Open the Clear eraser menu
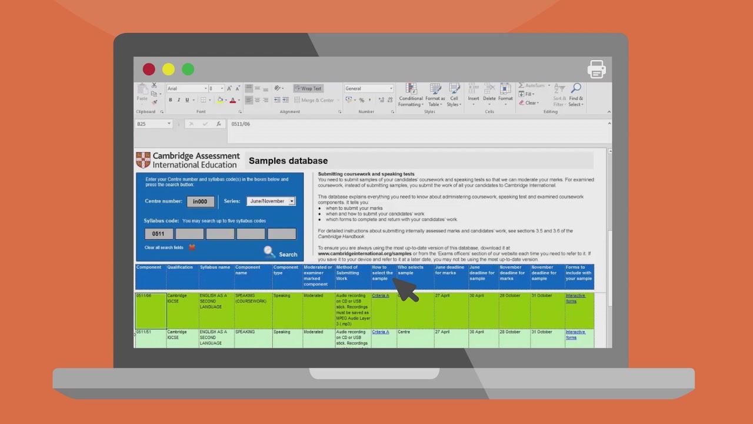753x424 pixels. tap(528, 102)
